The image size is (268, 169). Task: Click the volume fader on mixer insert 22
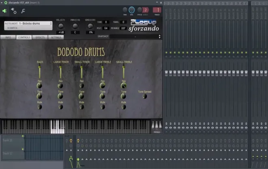(166, 73)
